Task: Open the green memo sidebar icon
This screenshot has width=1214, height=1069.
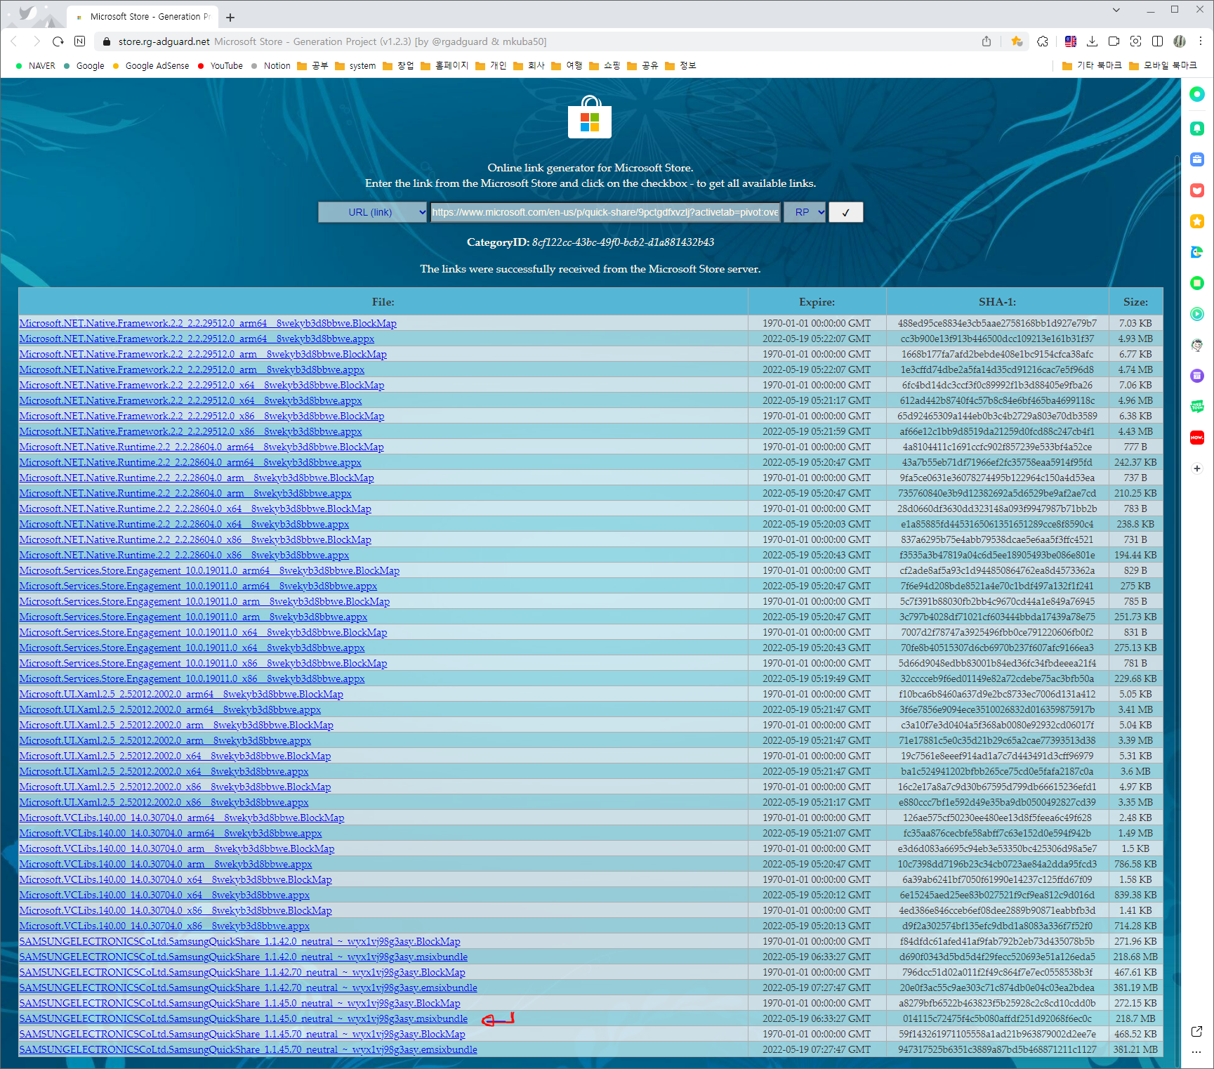Action: (1197, 283)
